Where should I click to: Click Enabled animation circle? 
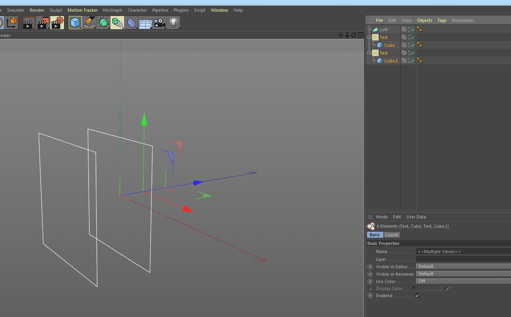click(x=370, y=296)
